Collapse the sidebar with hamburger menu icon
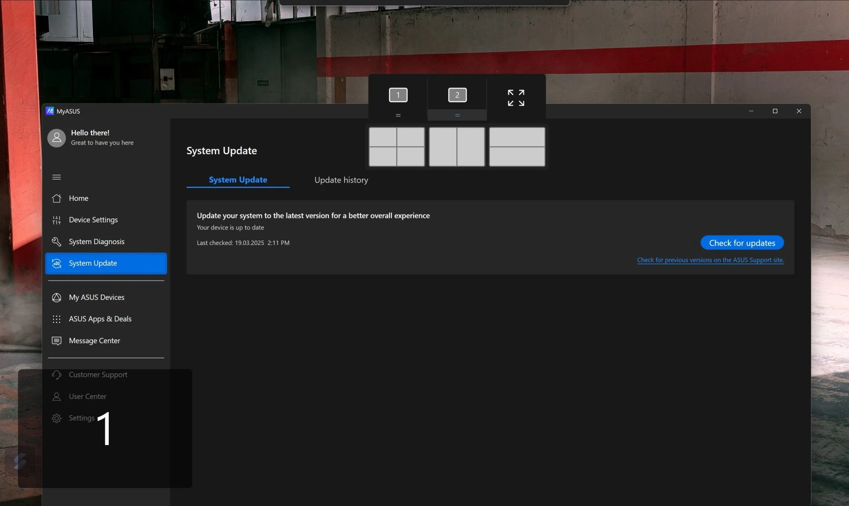849x506 pixels. (x=57, y=177)
